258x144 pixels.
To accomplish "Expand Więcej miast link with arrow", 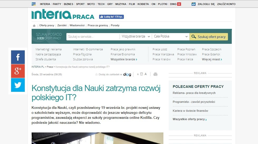I will [212, 59].
